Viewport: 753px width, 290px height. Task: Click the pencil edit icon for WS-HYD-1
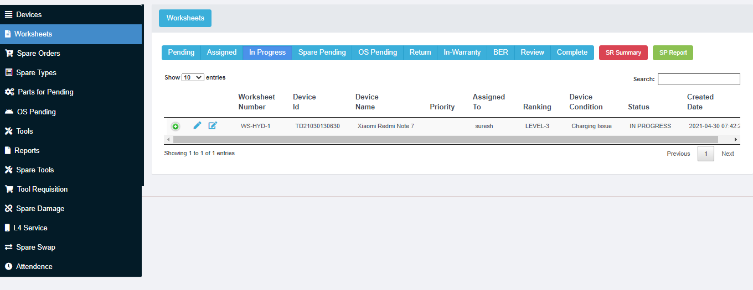pyautogui.click(x=197, y=126)
